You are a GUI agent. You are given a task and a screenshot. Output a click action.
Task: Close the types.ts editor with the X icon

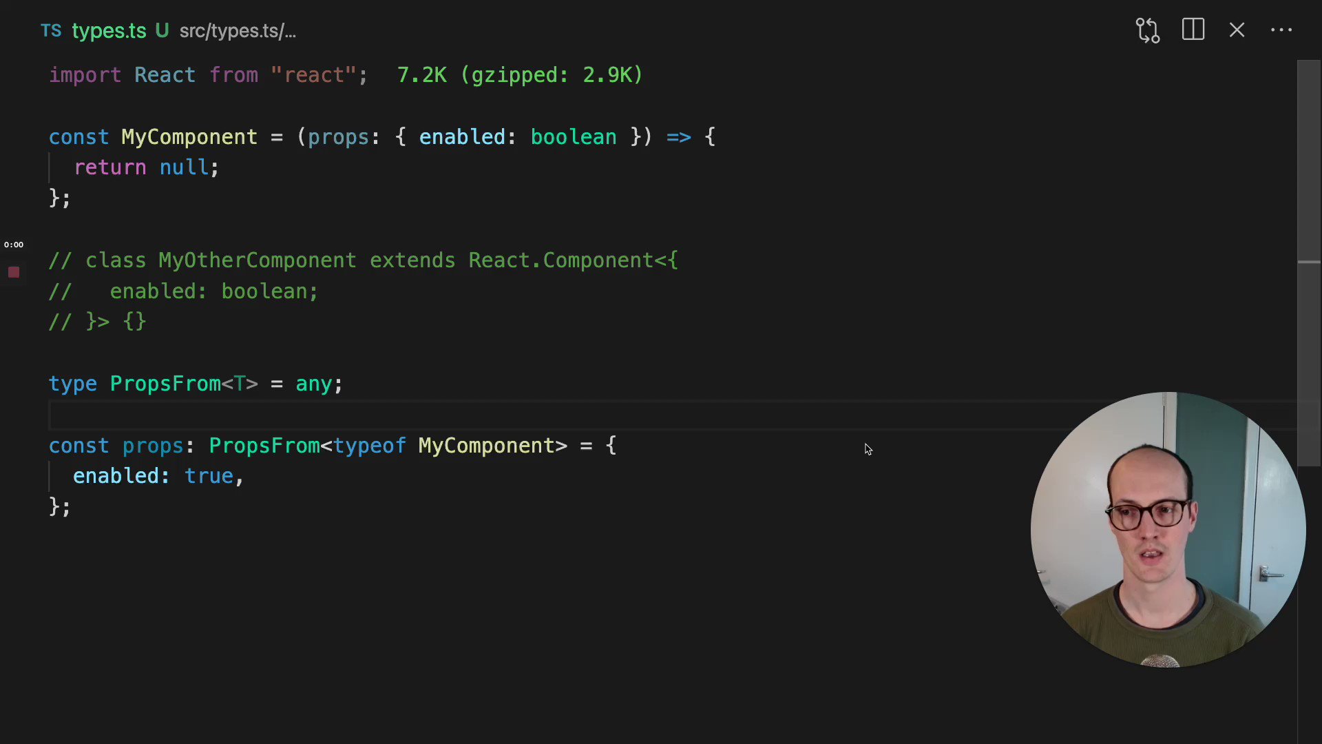click(1237, 30)
